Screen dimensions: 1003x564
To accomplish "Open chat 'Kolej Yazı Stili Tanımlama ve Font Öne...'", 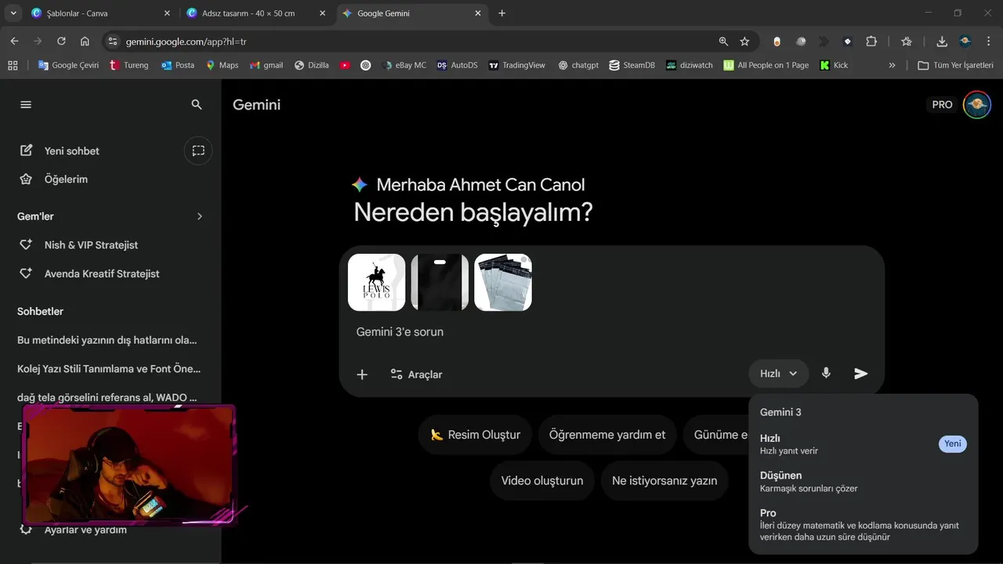I will pyautogui.click(x=109, y=368).
